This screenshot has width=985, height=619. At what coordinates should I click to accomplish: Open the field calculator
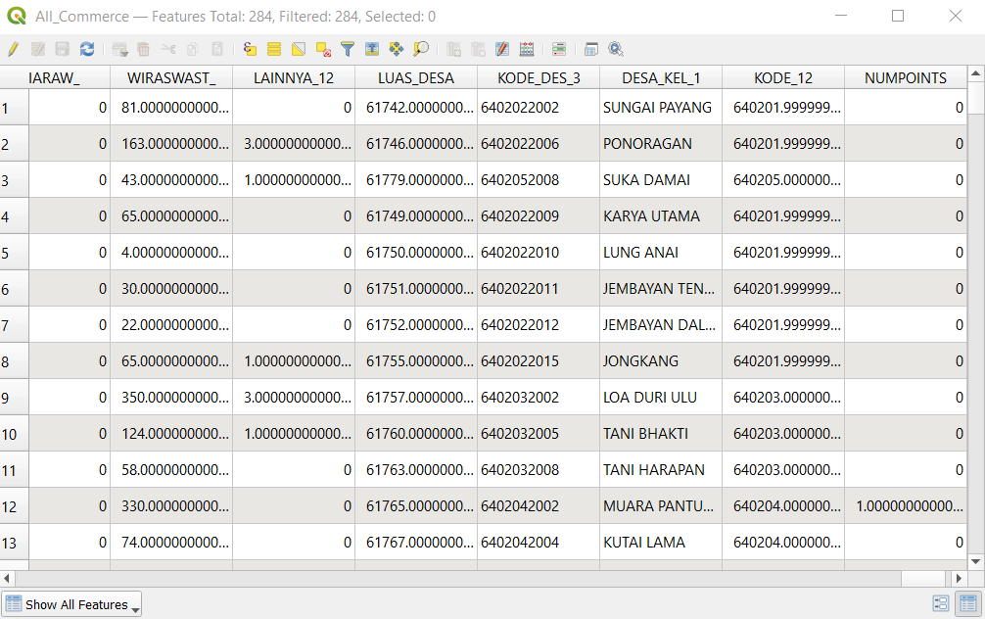[x=527, y=49]
